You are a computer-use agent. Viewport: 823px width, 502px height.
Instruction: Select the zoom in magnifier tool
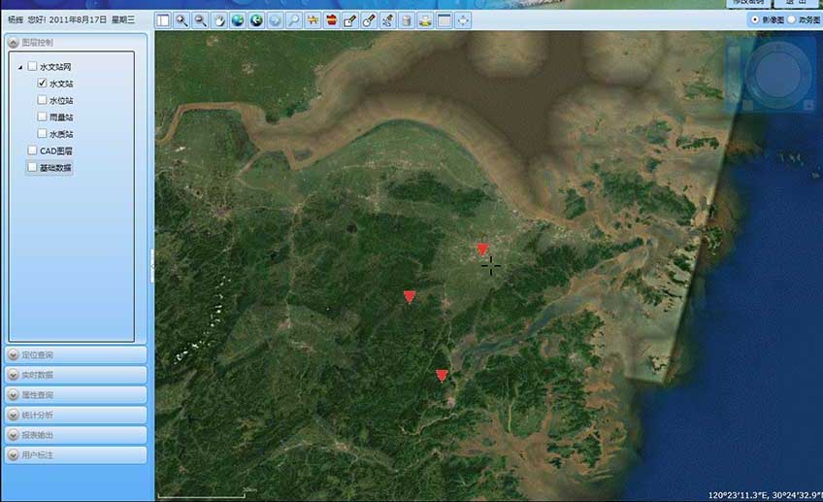(x=181, y=20)
